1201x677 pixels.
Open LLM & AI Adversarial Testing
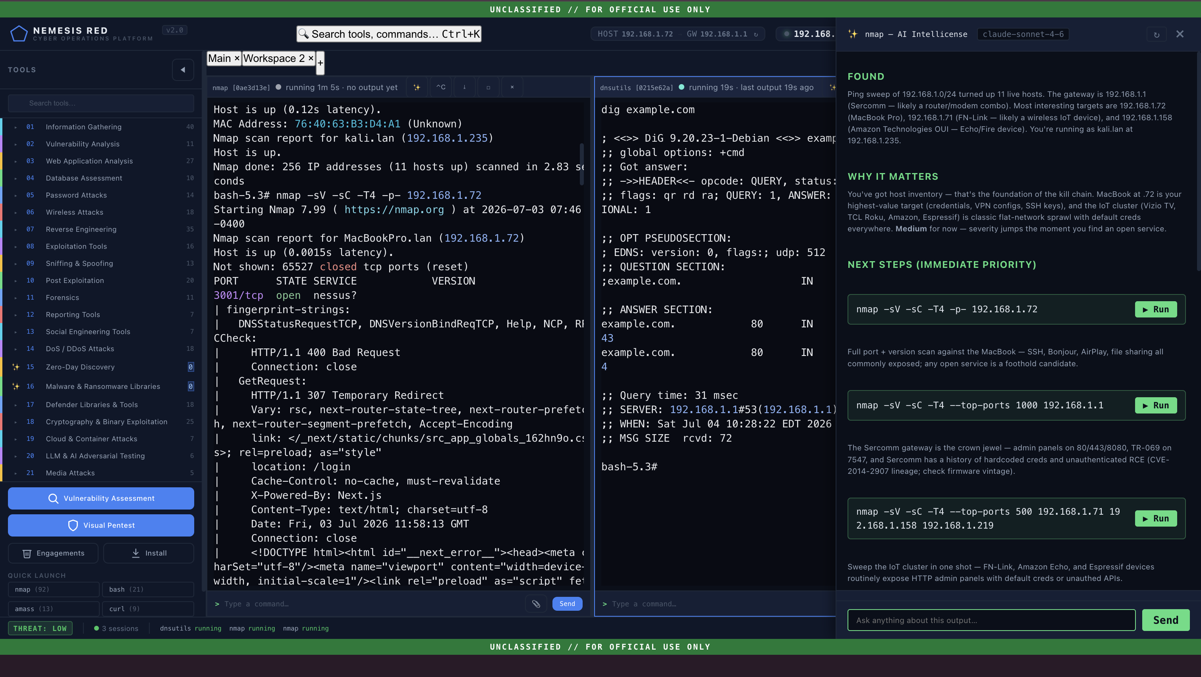(101, 456)
